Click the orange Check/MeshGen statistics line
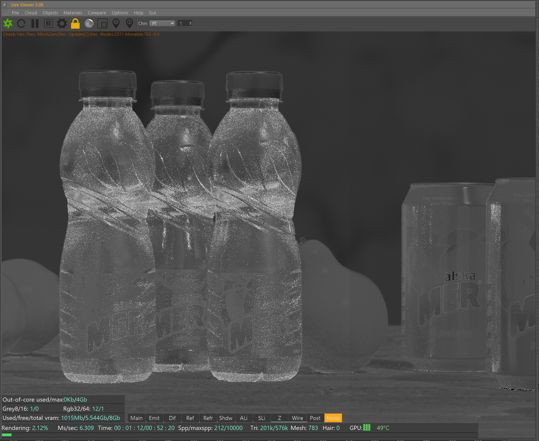539x441 pixels. pos(81,34)
